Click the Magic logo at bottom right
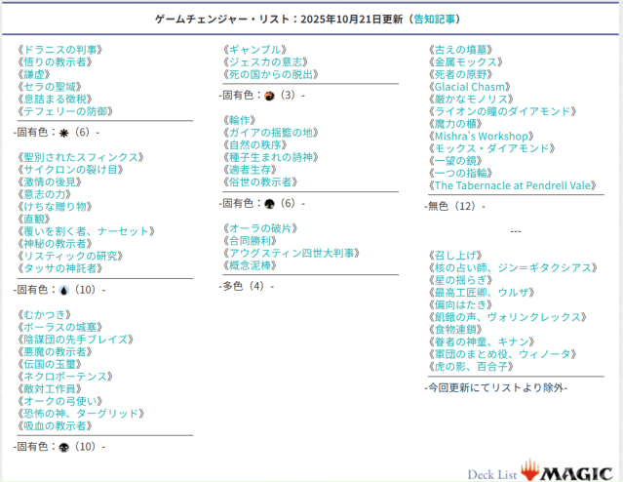Viewport: 623px width, 482px height. tap(568, 470)
